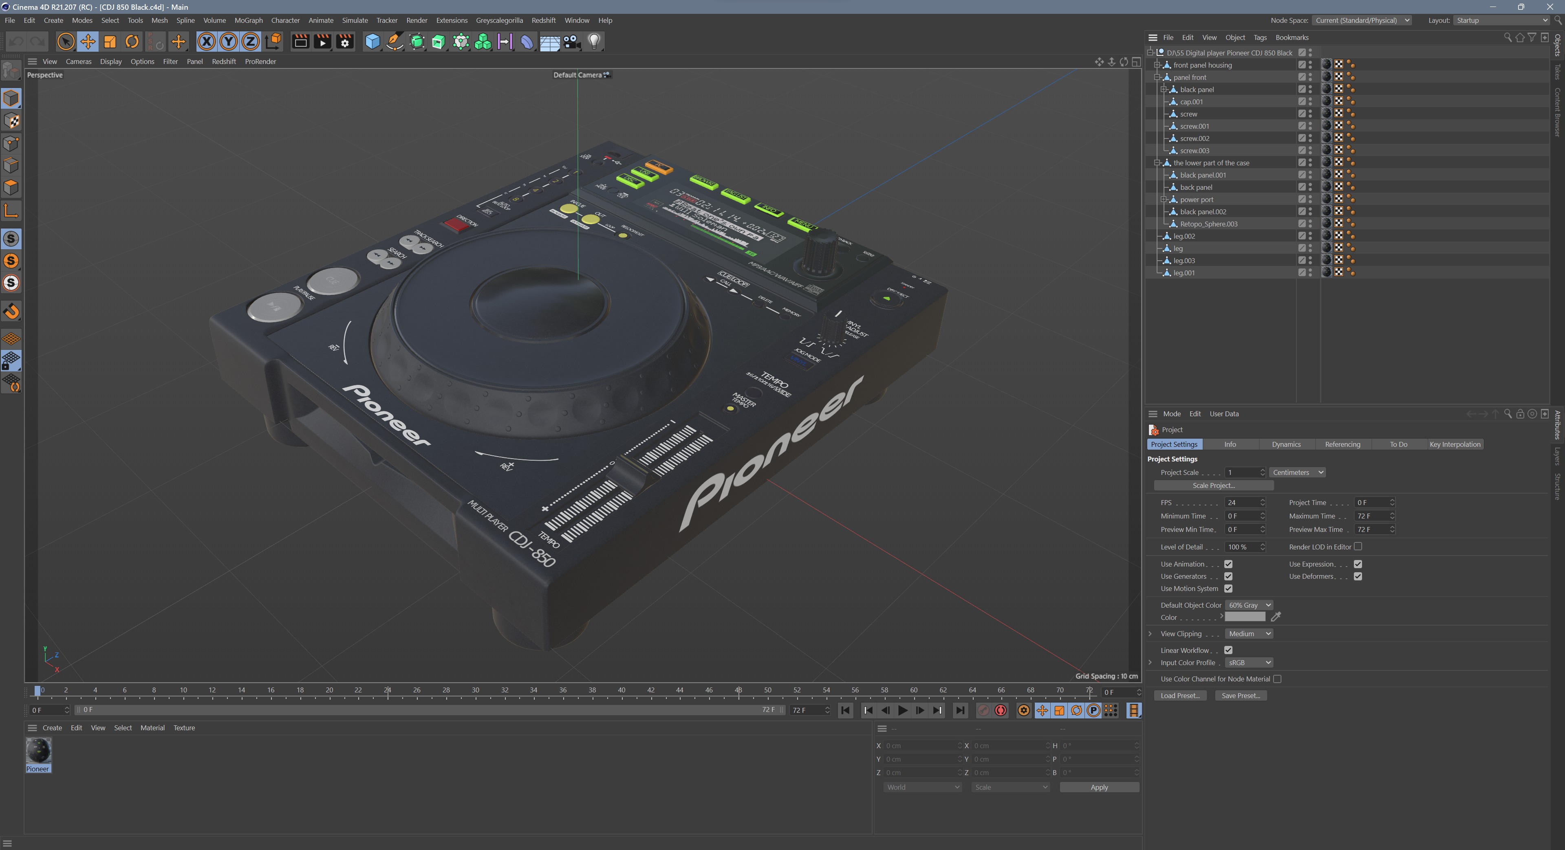
Task: Toggle the Y-axis lock
Action: [228, 42]
